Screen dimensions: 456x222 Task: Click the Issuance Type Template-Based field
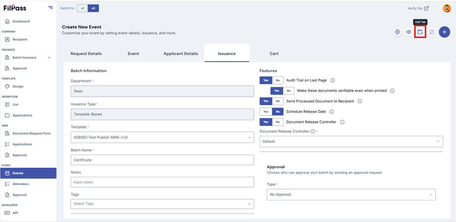click(x=162, y=114)
